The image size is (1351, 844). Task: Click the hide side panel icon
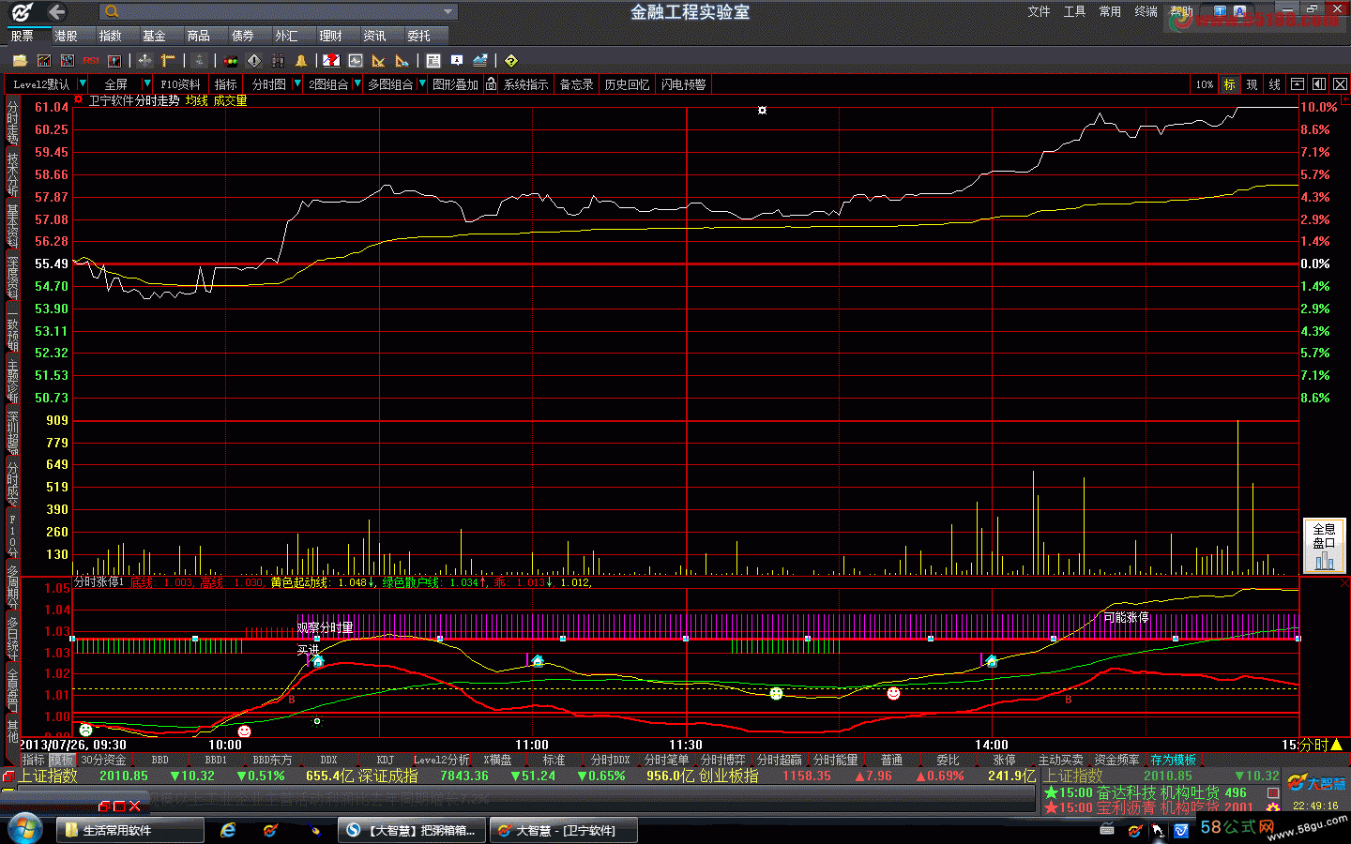click(1319, 84)
